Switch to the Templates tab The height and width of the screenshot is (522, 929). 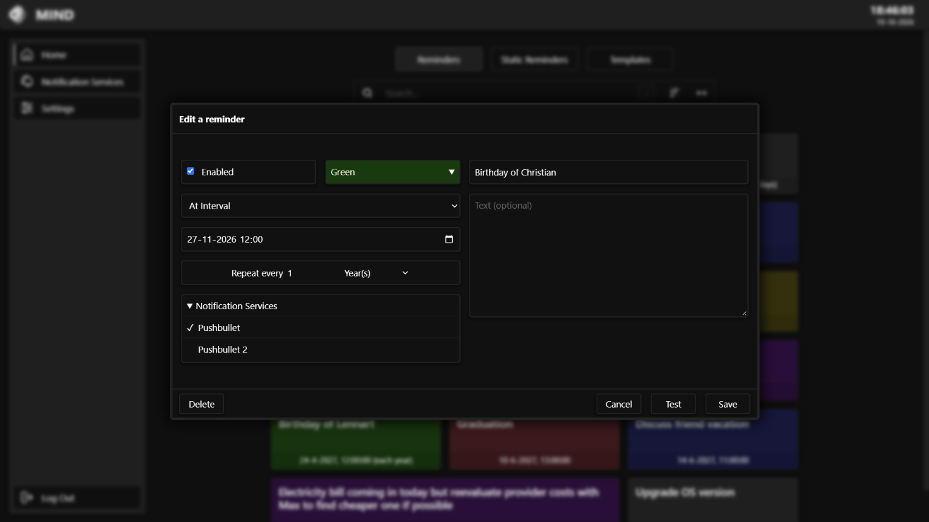point(630,60)
